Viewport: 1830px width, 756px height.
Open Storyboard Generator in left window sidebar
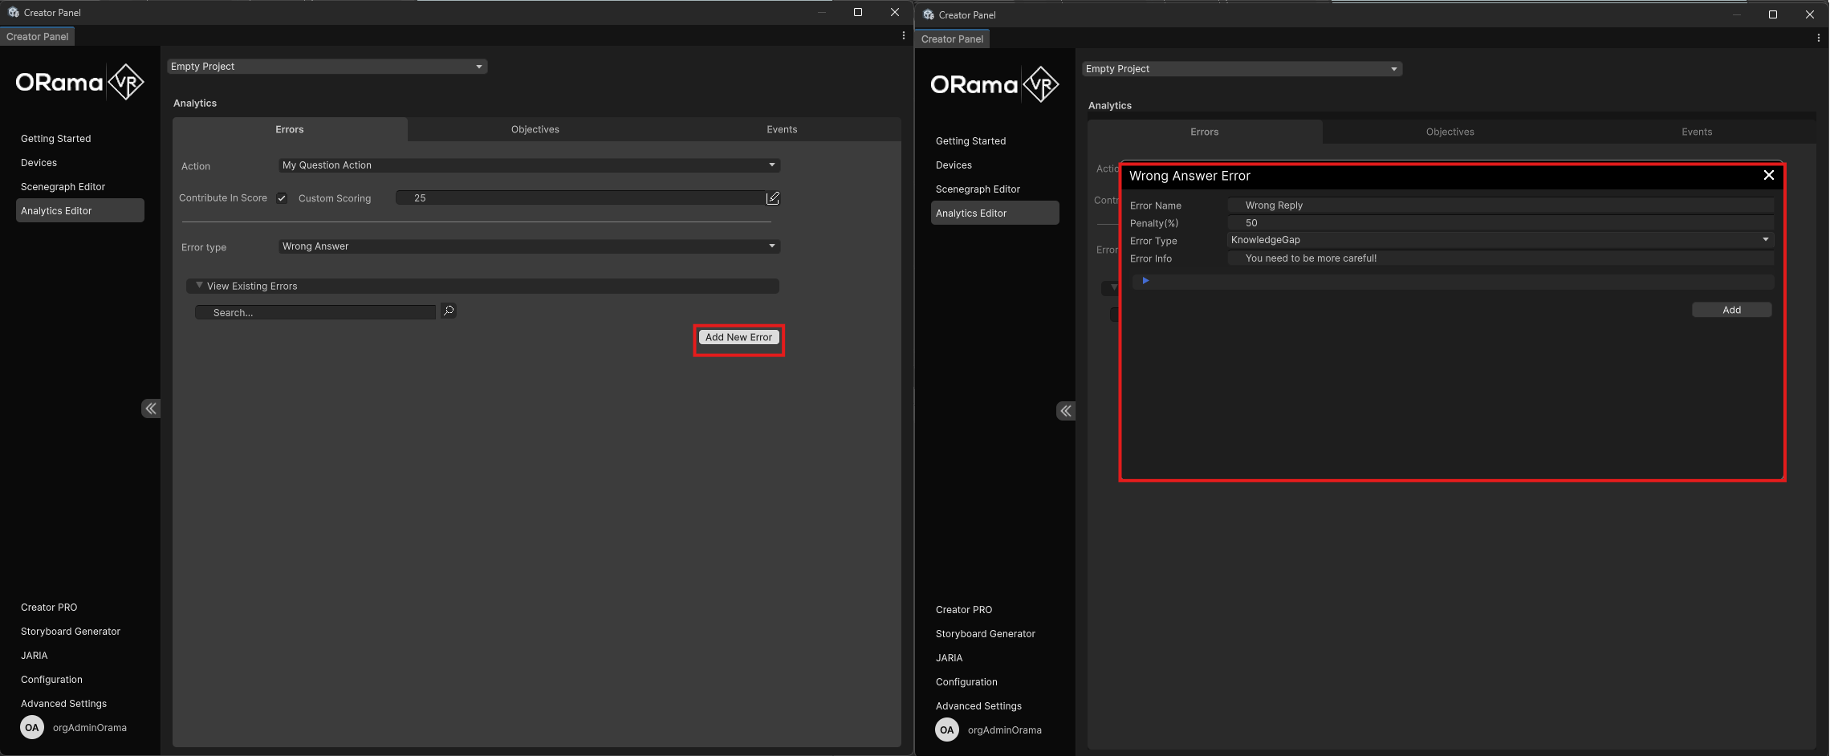[71, 632]
